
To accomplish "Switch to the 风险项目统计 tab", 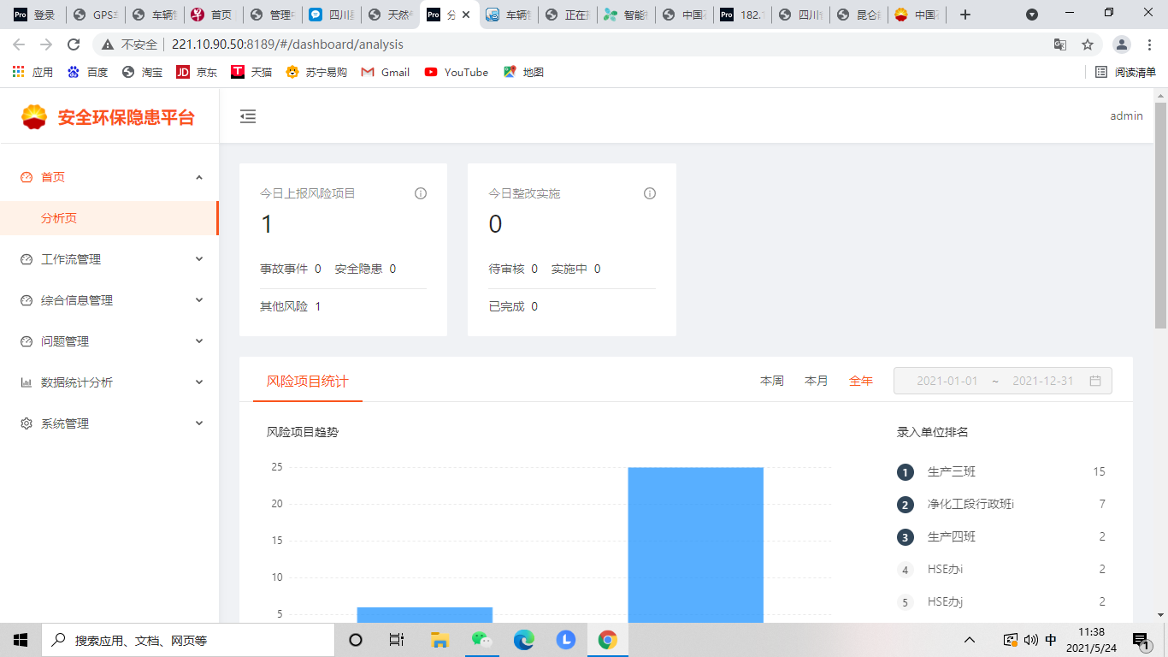I will click(x=308, y=381).
